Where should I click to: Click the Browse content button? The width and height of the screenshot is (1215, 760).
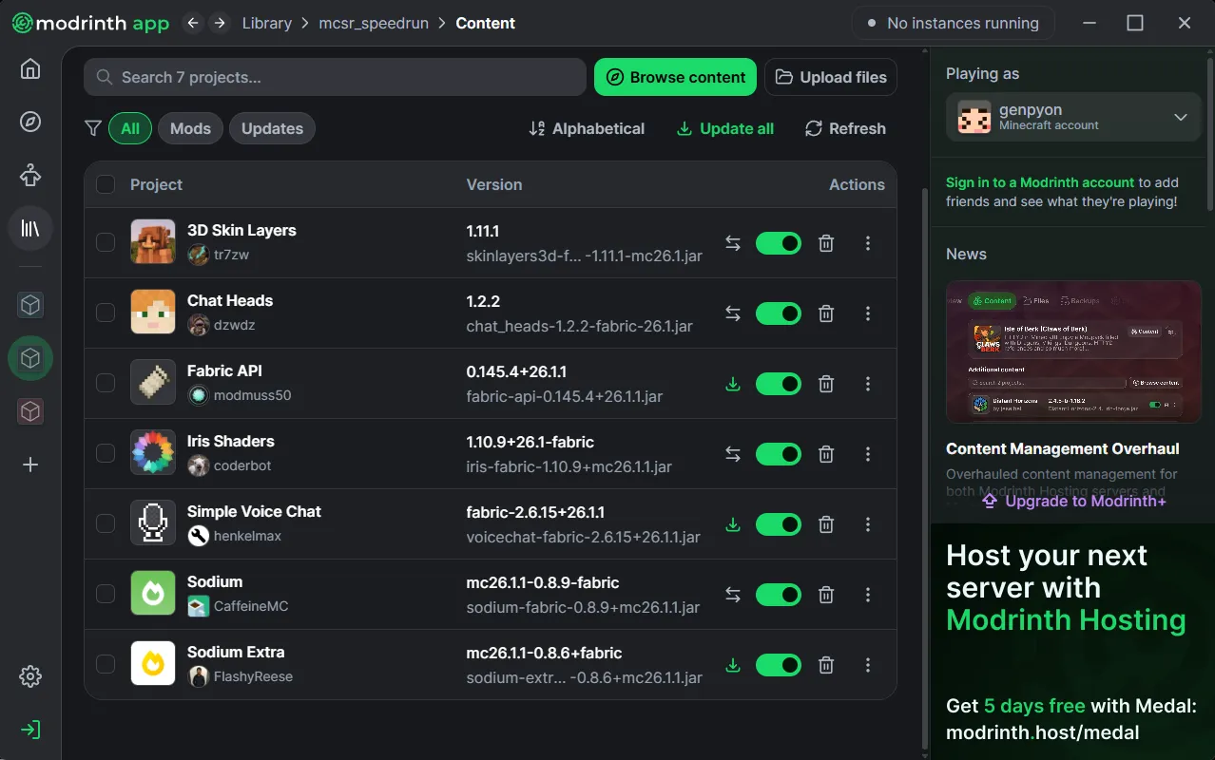(x=675, y=78)
